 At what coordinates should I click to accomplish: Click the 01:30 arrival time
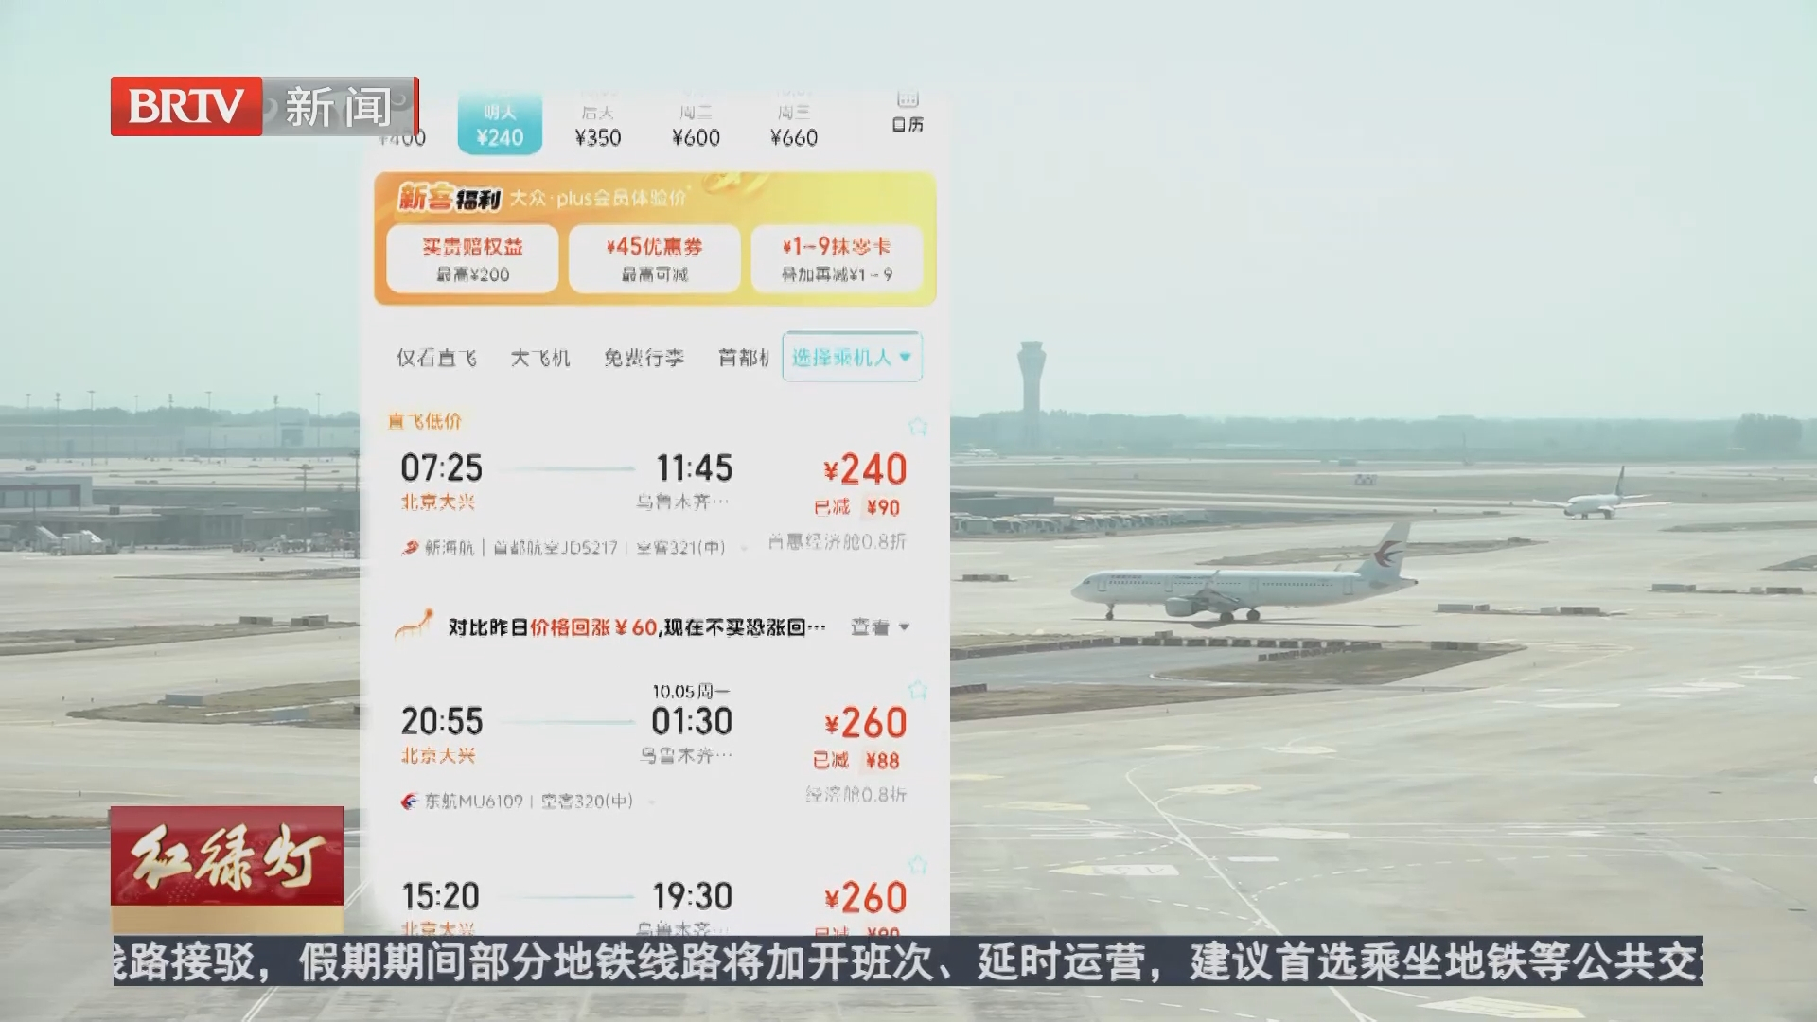coord(692,721)
